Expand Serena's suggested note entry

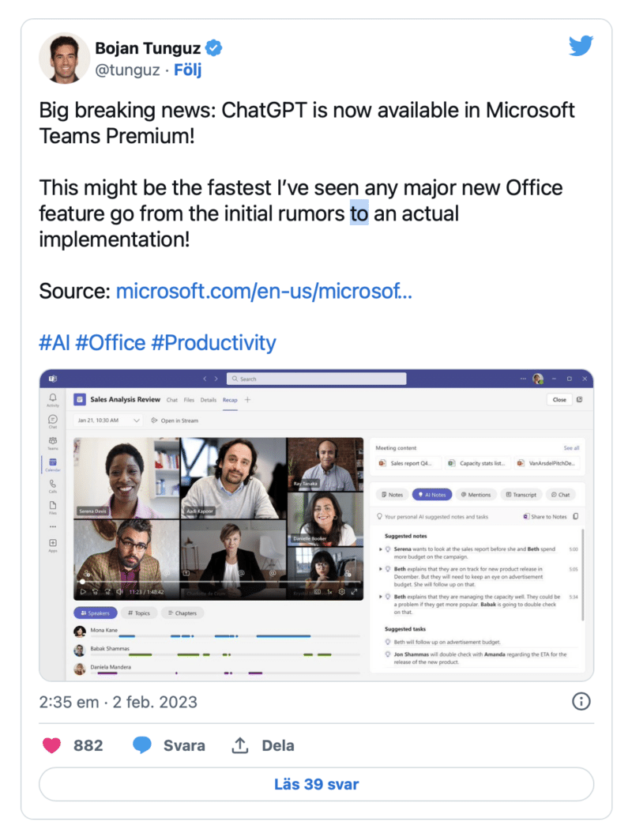coord(380,549)
